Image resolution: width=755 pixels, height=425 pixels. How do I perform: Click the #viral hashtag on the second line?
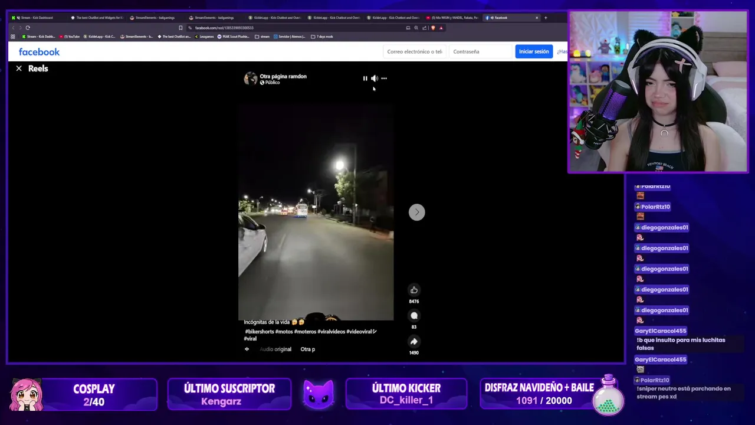[250, 339]
